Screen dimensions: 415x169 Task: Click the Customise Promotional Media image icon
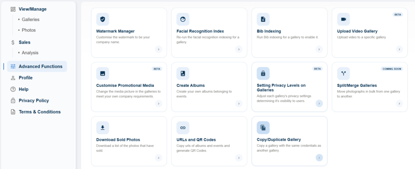[x=103, y=74]
